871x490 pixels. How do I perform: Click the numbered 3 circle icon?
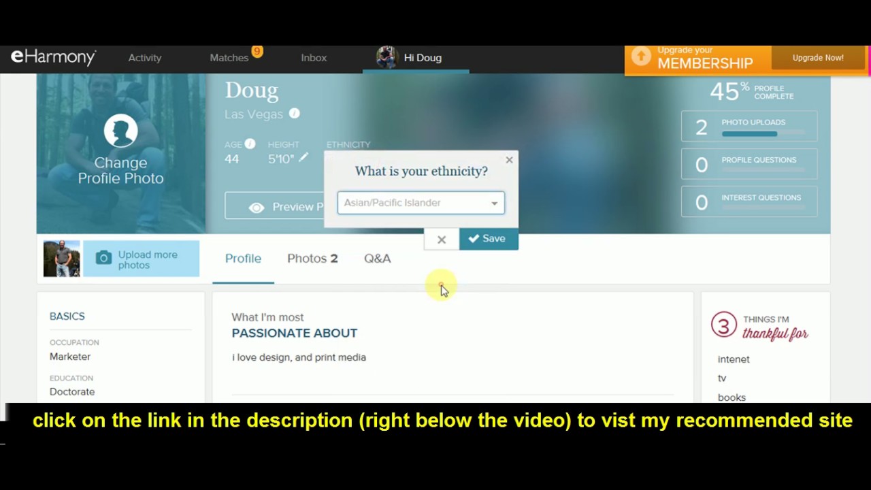pos(723,325)
